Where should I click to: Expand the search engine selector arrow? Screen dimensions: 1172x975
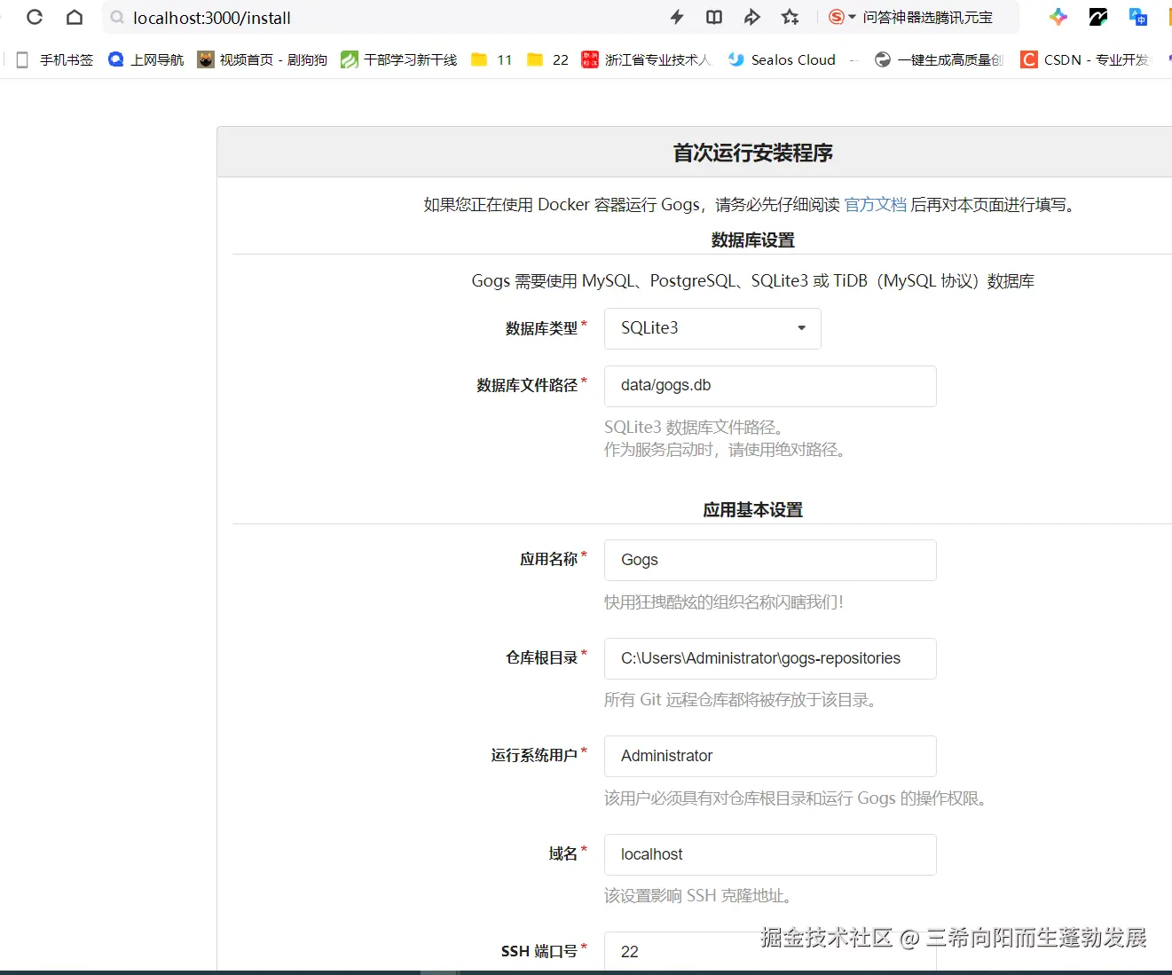click(853, 17)
